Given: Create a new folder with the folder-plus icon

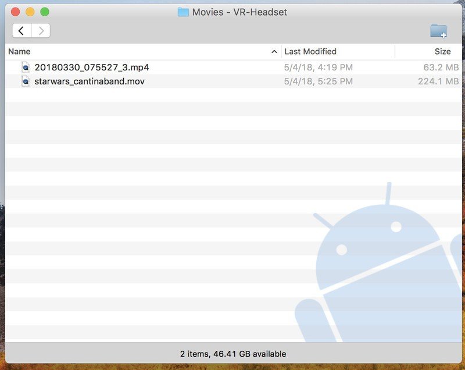Looking at the screenshot, I should point(439,31).
